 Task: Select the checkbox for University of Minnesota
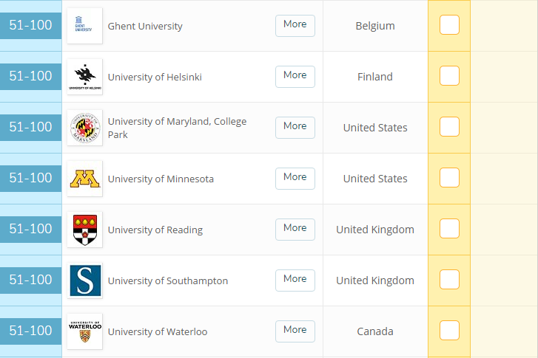pos(449,178)
